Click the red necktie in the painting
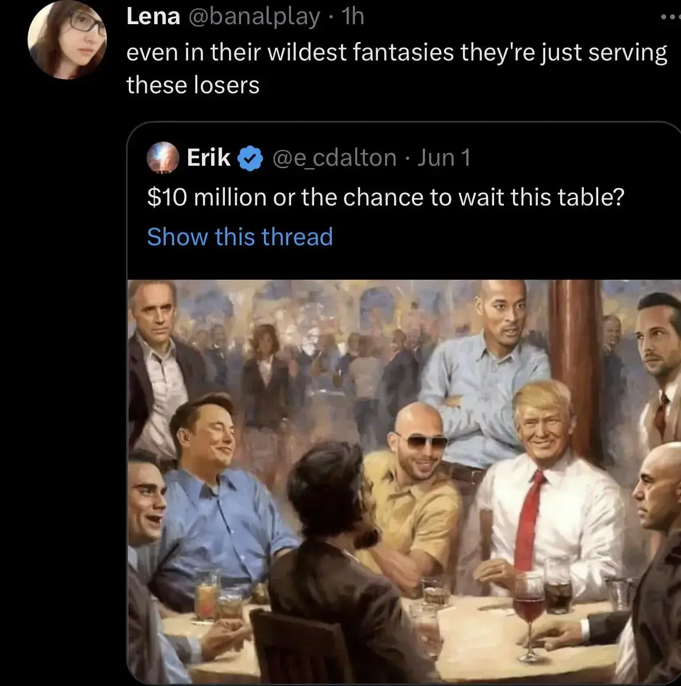The image size is (681, 686). (529, 520)
